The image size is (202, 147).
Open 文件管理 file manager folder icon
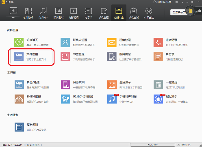click(x=19, y=56)
